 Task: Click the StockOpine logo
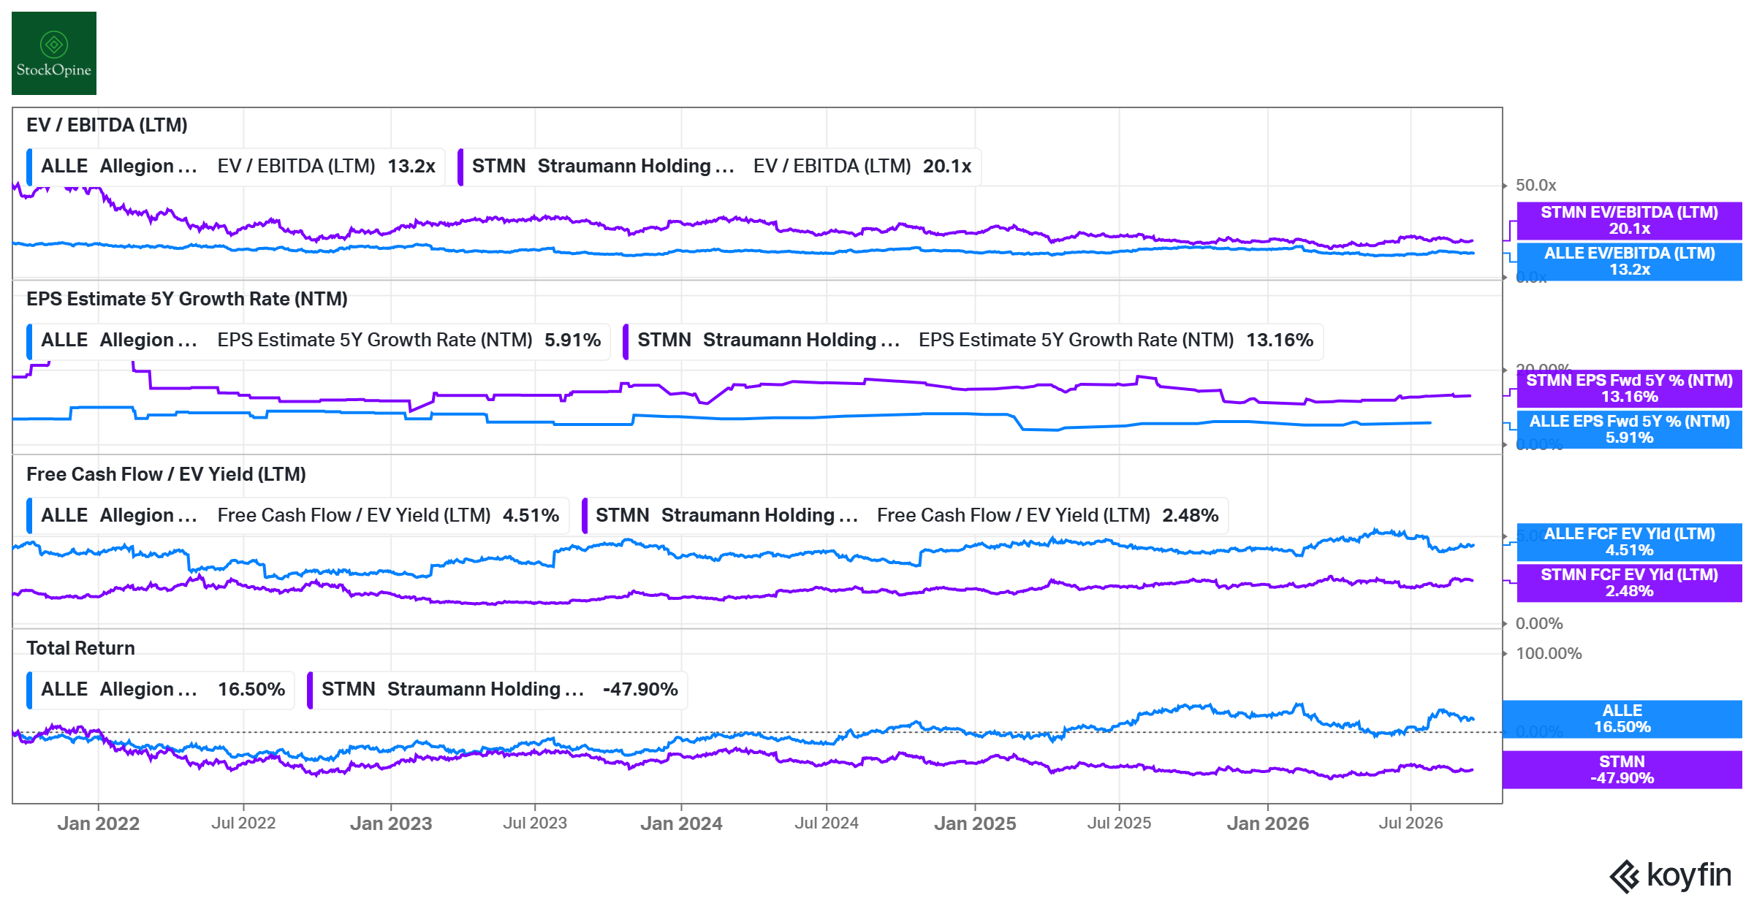(54, 53)
